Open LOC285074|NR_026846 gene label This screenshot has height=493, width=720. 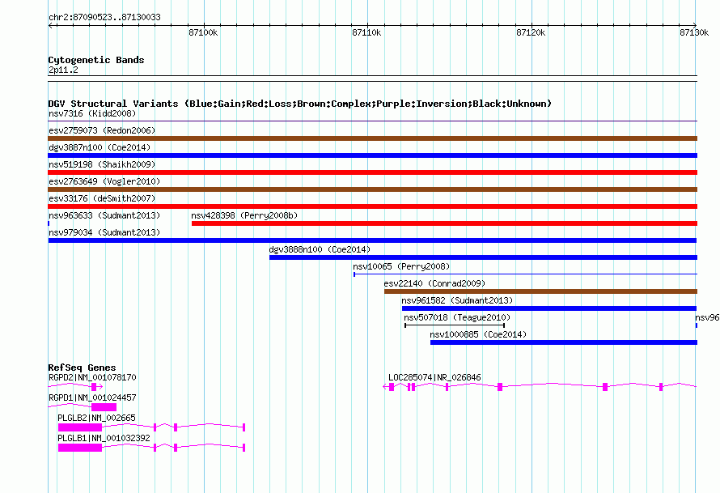434,378
